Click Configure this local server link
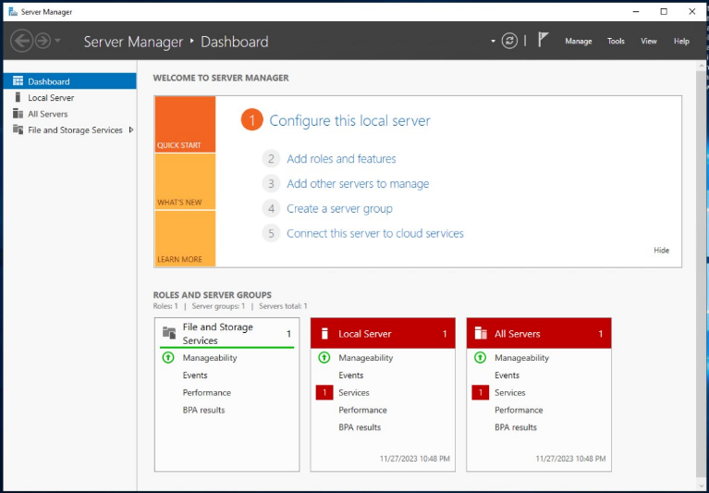709x493 pixels. pyautogui.click(x=350, y=121)
